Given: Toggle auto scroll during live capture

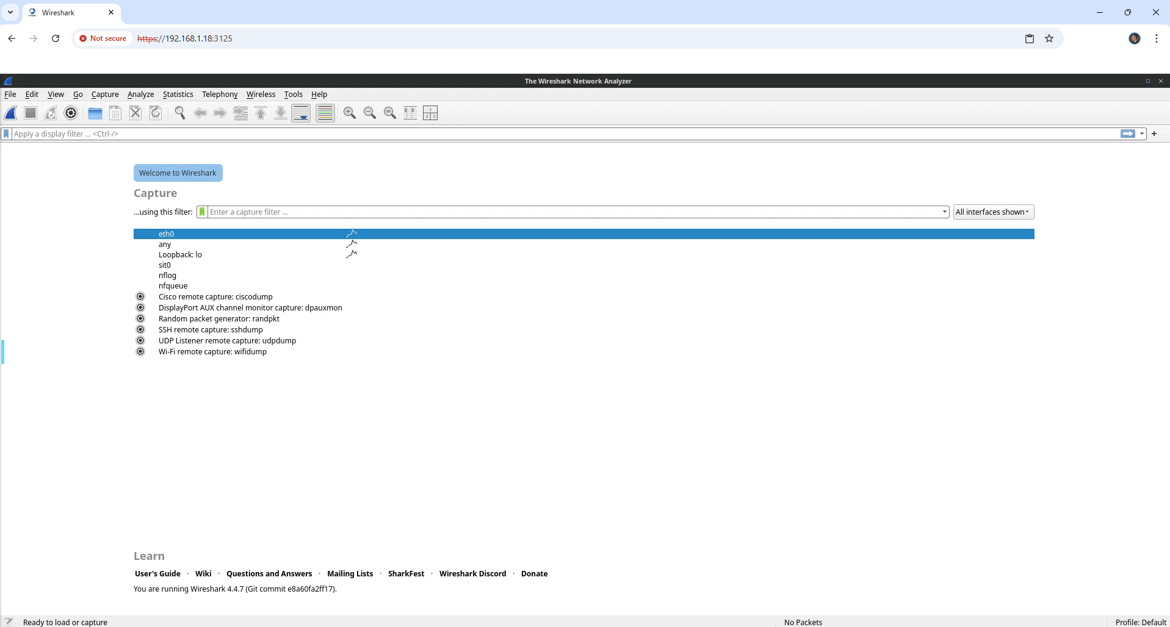Looking at the screenshot, I should pos(301,113).
